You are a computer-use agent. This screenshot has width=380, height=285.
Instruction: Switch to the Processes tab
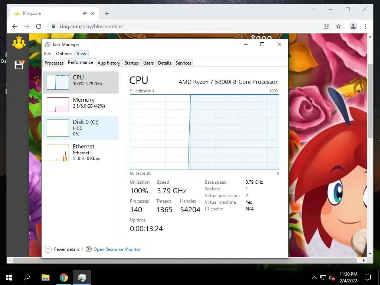(54, 63)
